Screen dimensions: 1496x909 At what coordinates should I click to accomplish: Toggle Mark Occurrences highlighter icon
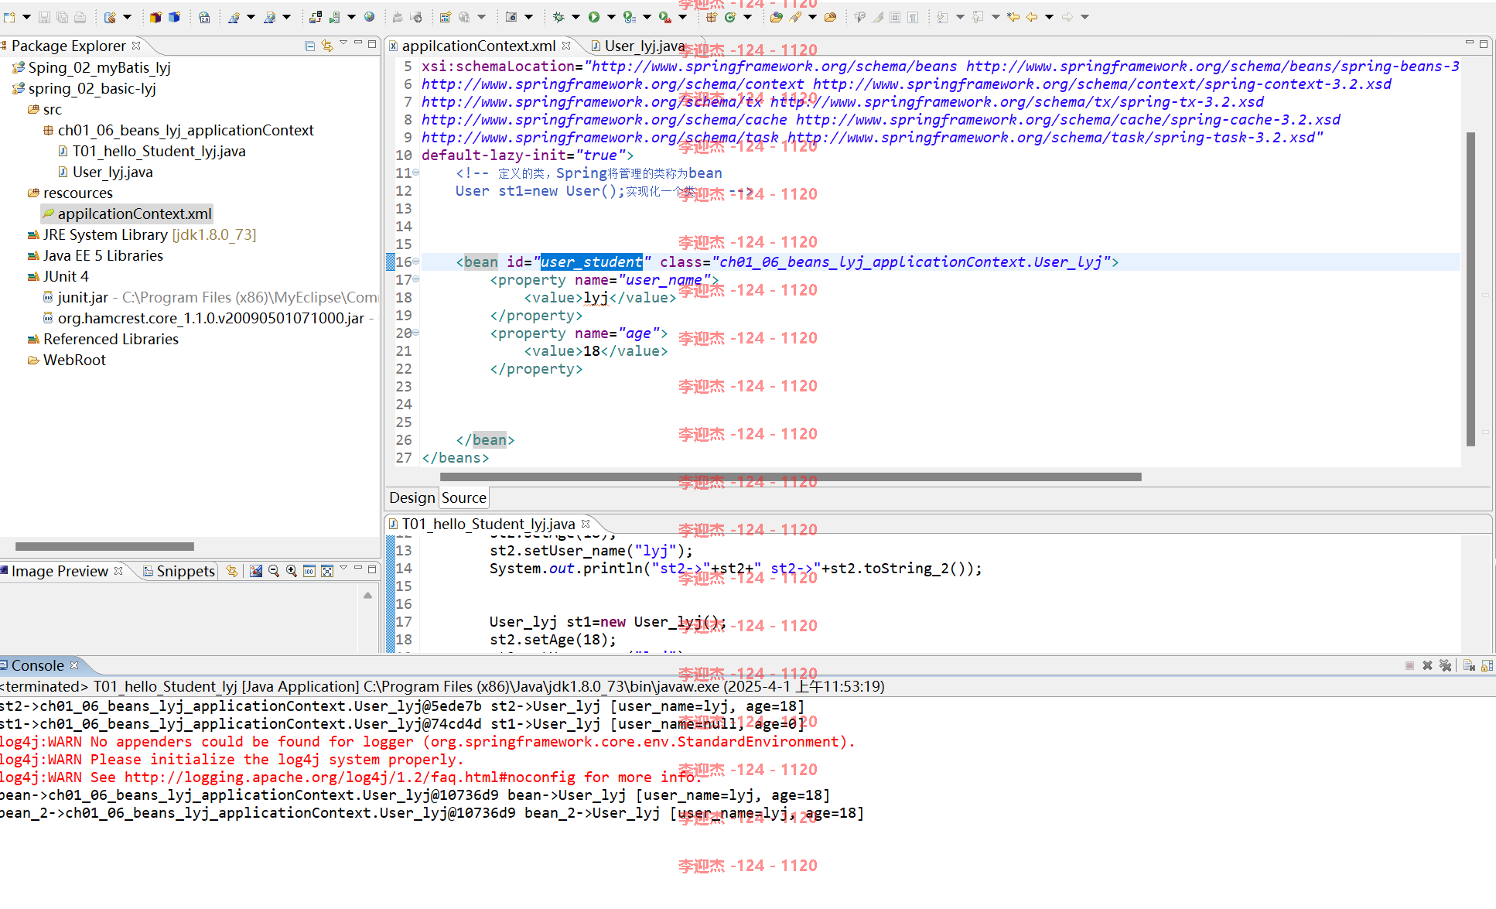pos(877,17)
